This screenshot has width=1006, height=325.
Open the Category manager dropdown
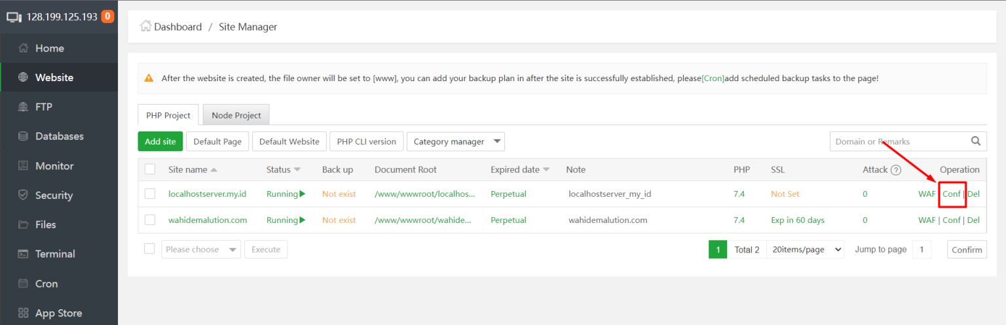click(x=456, y=141)
